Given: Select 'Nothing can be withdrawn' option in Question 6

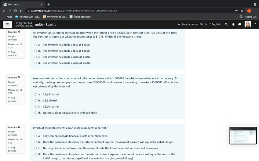Looking at the screenshot, I should (x=35, y=148).
